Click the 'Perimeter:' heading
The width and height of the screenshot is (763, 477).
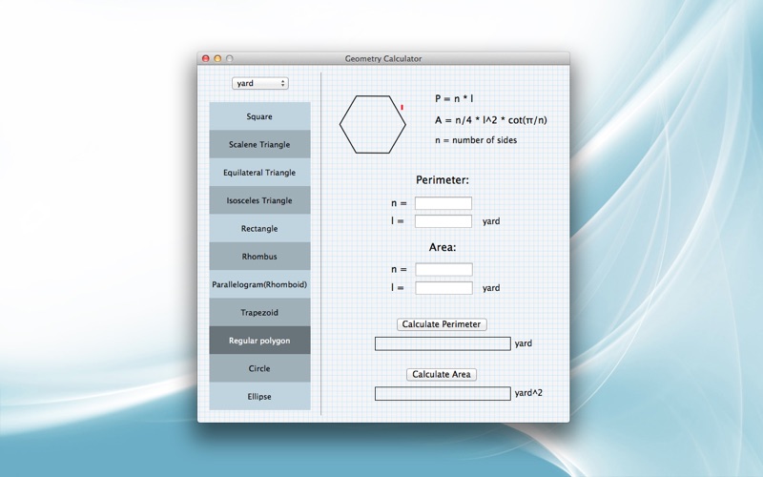443,179
